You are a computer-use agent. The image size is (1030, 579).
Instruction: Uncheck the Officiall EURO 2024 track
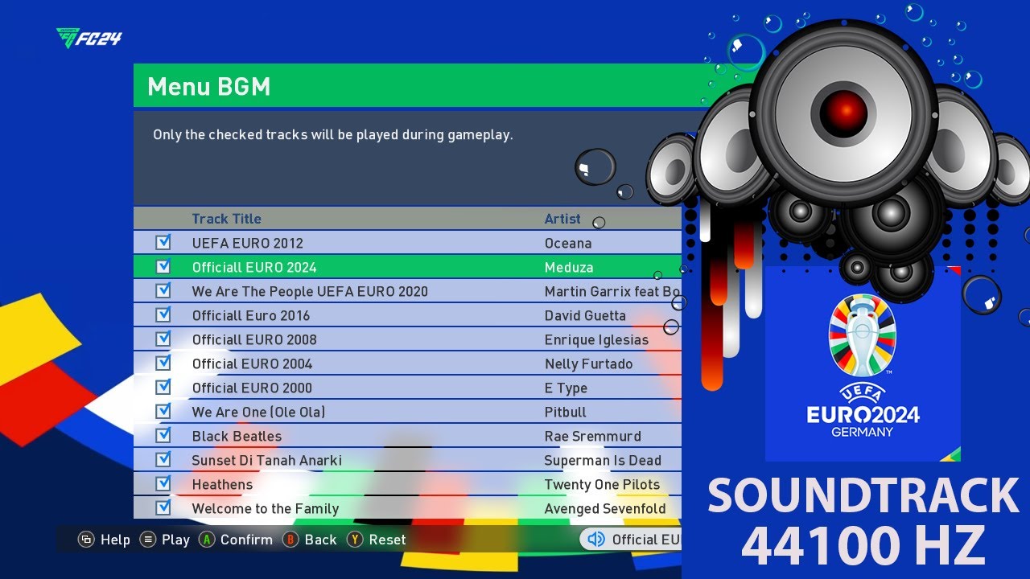163,266
